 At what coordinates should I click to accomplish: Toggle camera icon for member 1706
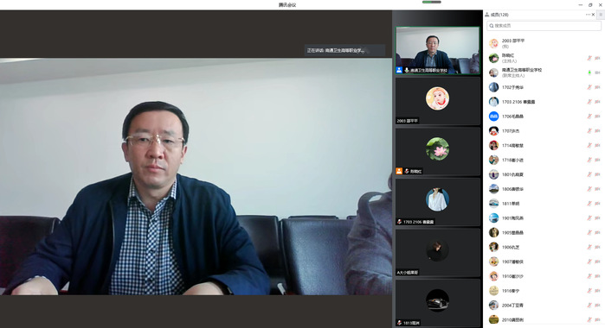tap(597, 117)
